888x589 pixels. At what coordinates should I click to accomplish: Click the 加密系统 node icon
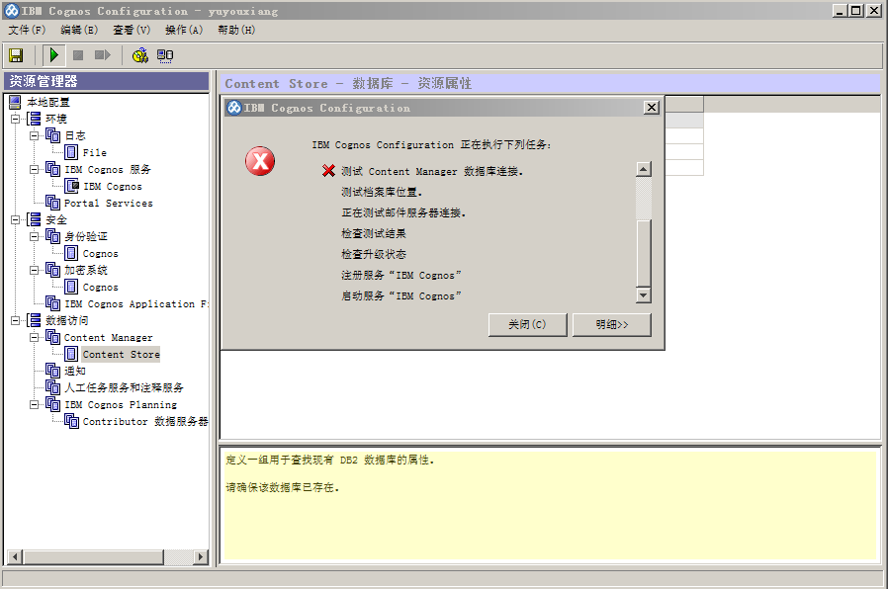[x=52, y=270]
